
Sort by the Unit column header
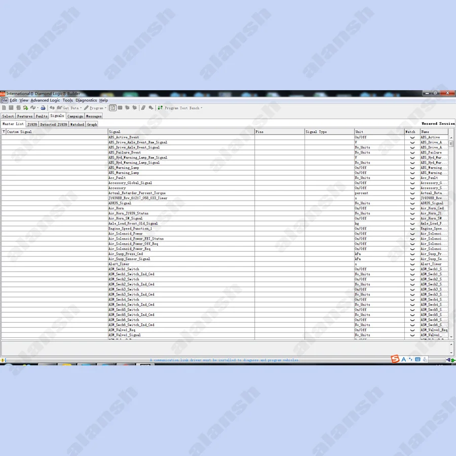[x=379, y=132]
